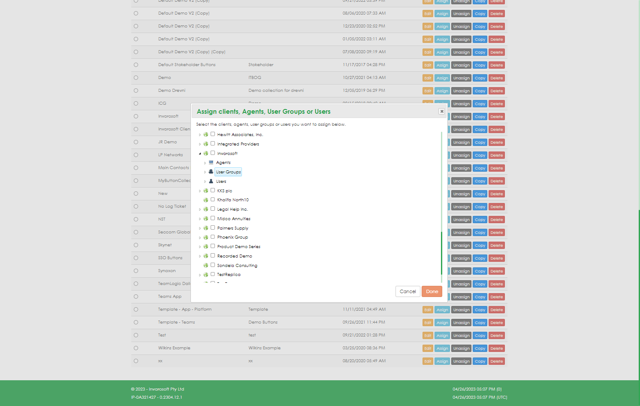Expand the Agents subtree arrow
Screen dimensions: 640x406
click(x=205, y=163)
